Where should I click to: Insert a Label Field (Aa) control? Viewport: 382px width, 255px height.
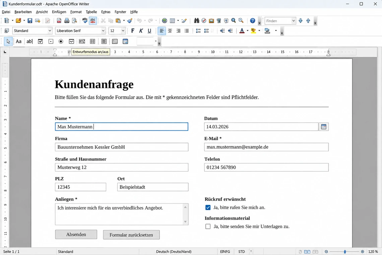[x=18, y=42]
